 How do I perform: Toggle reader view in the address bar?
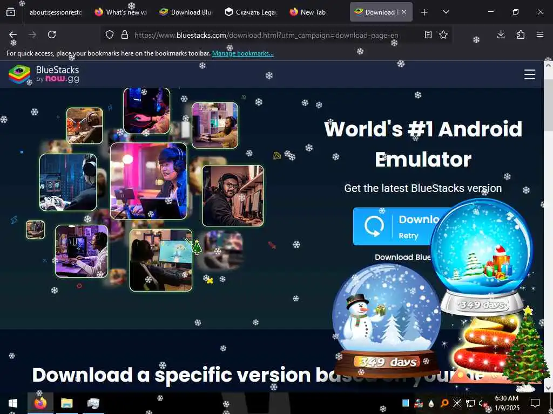[x=428, y=34]
